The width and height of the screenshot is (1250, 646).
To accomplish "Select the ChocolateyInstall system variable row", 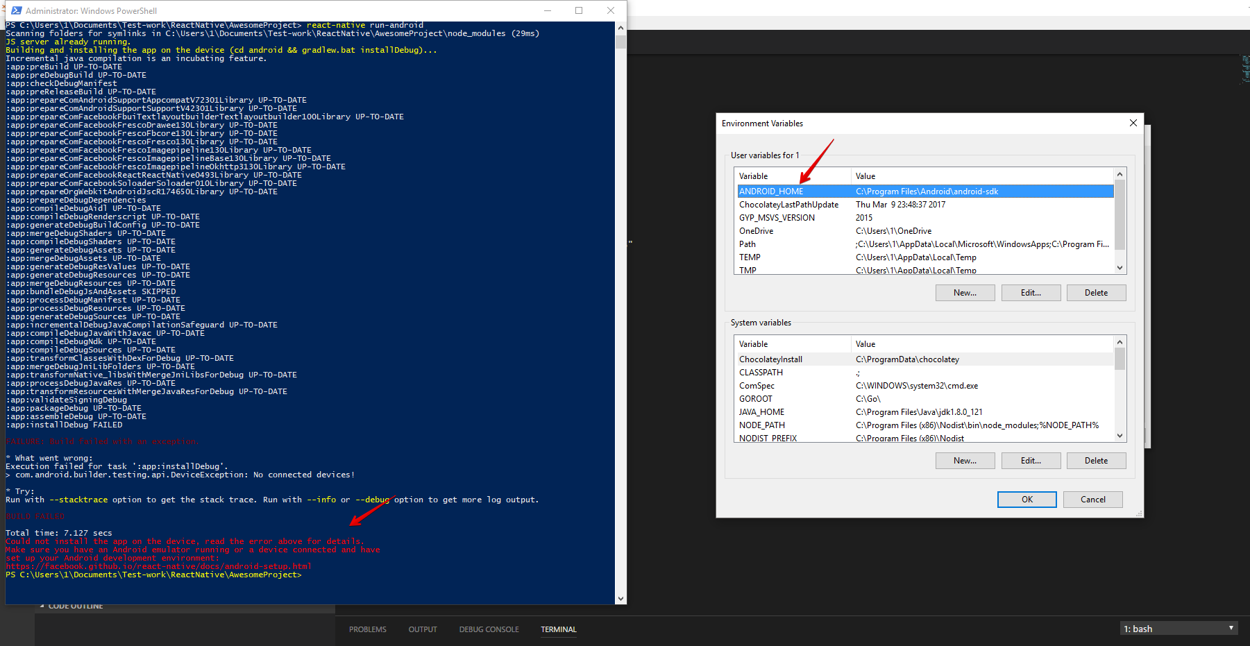I will click(925, 359).
